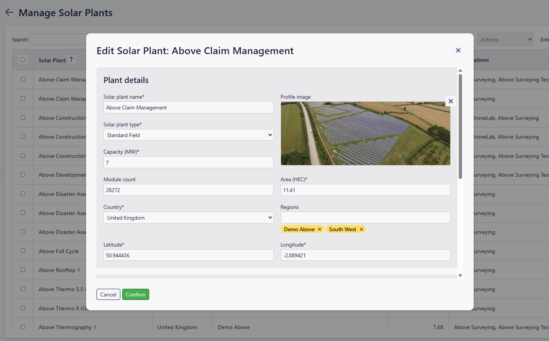Click the solar farm profile image
This screenshot has height=341, width=549.
365,134
